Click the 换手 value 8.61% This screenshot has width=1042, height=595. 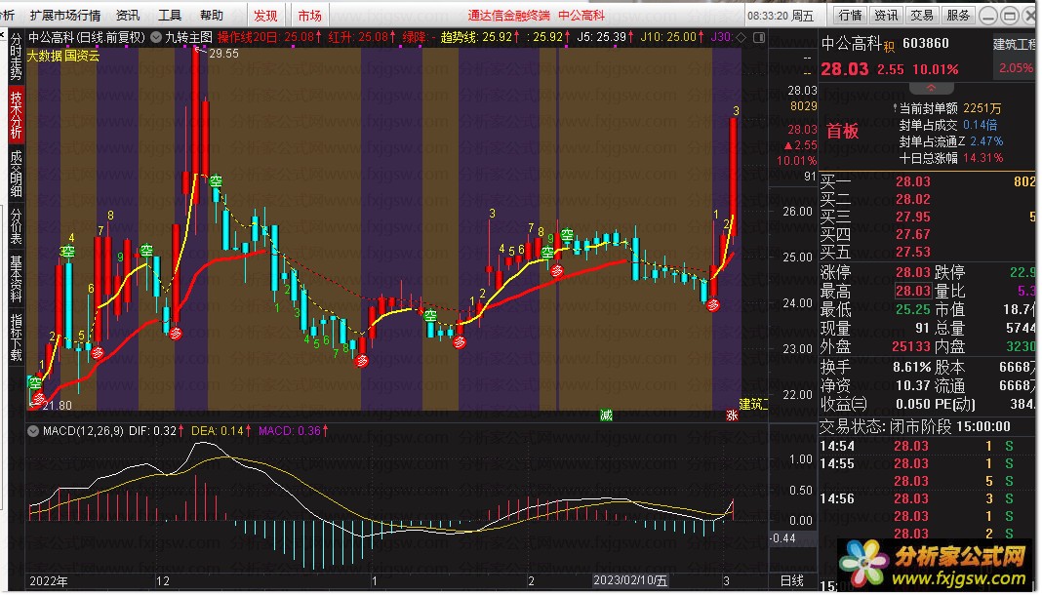911,367
